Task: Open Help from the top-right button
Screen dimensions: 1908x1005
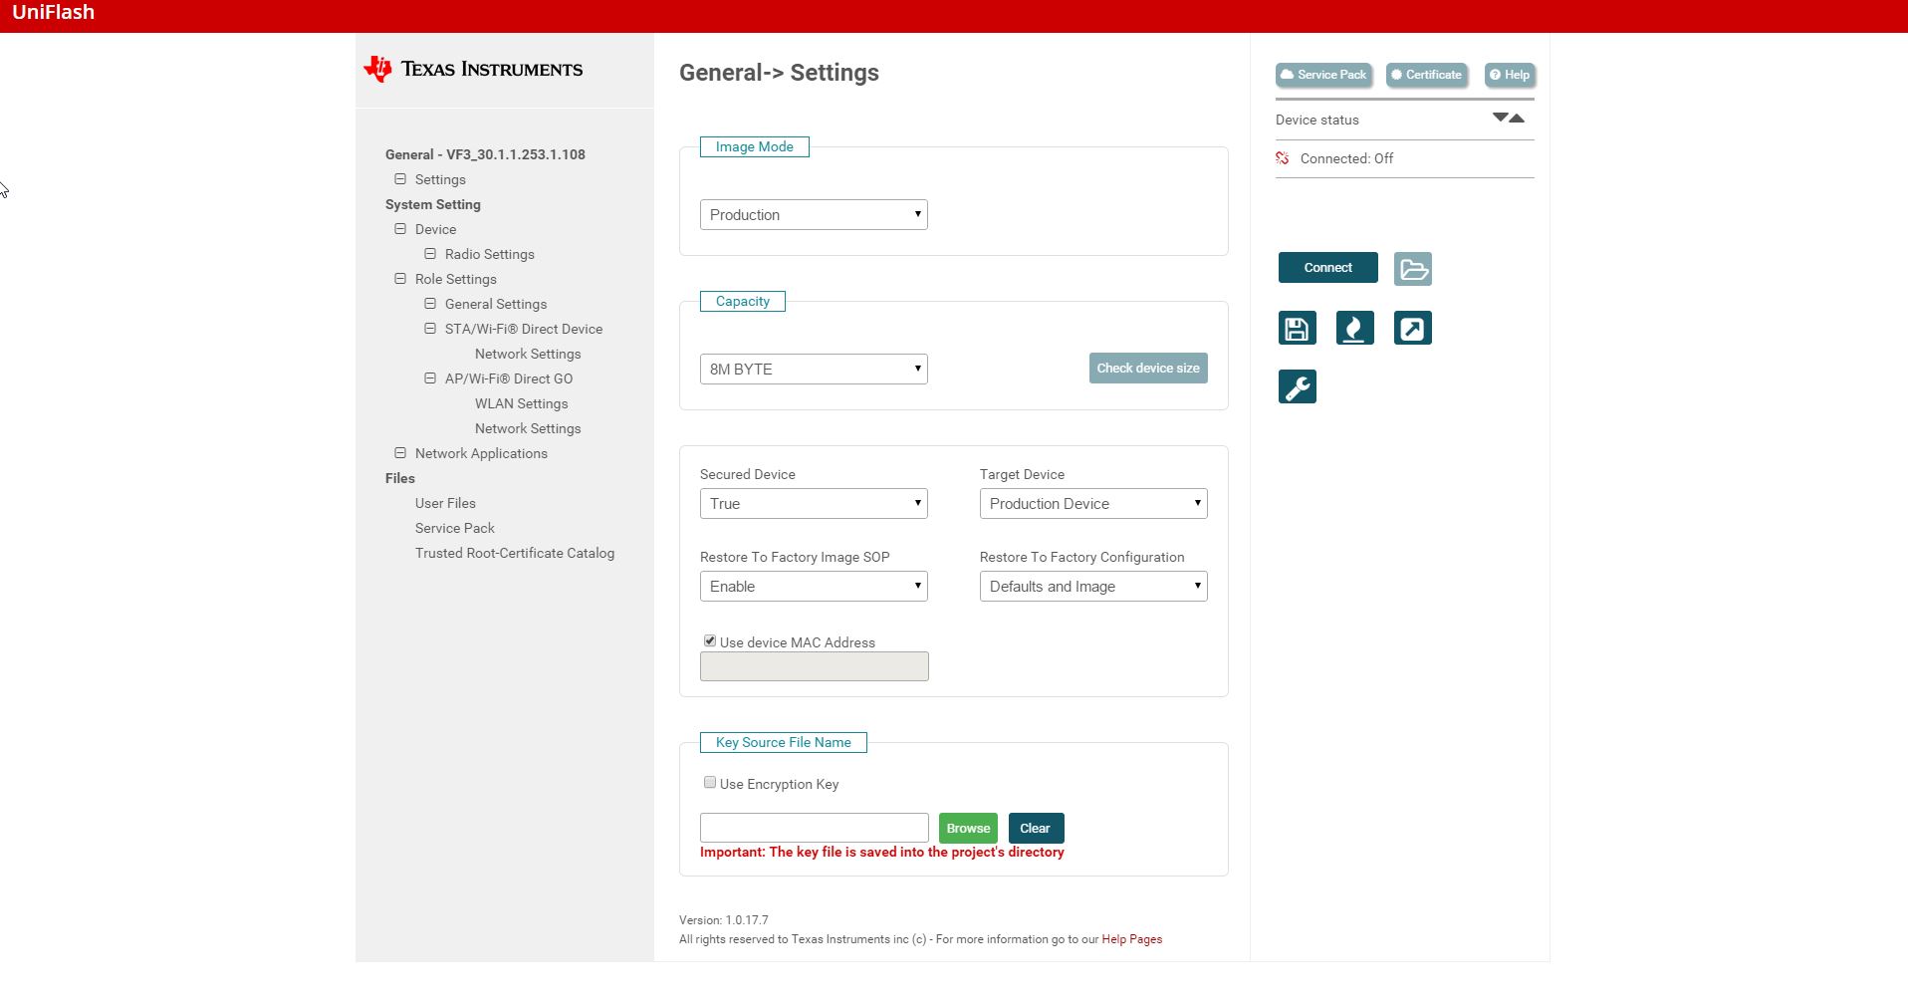Action: click(1510, 75)
